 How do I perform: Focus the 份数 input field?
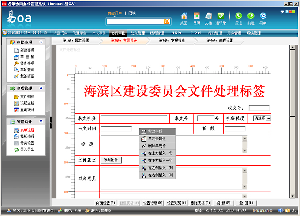(235, 129)
